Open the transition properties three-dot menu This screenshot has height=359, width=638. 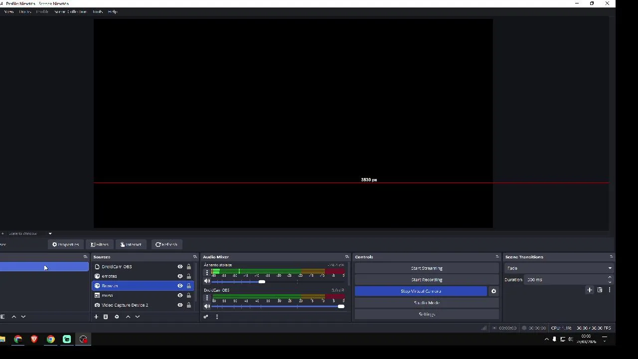[609, 290]
